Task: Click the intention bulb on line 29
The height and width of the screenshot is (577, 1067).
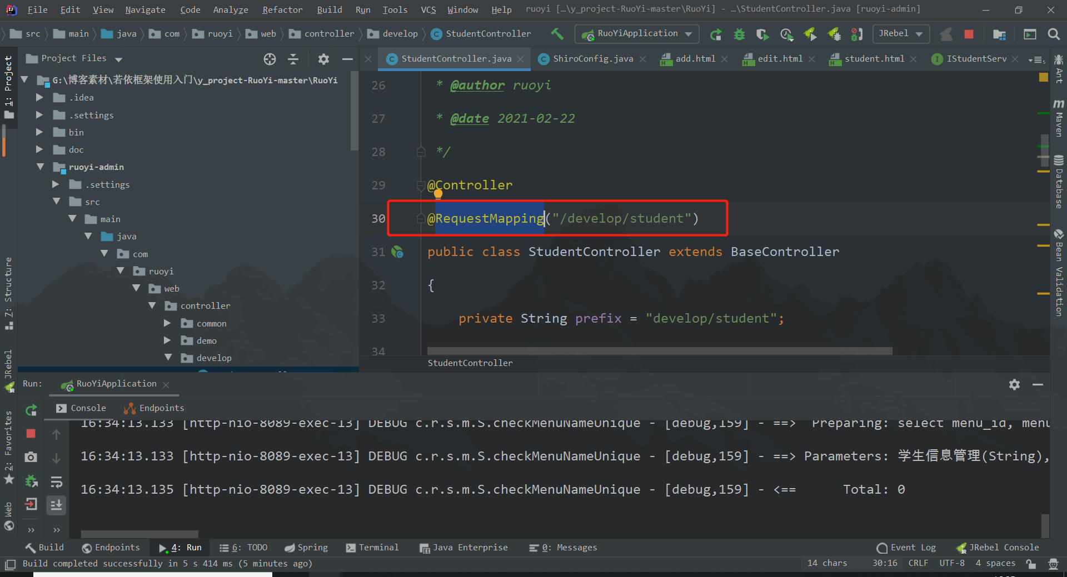Action: click(438, 194)
